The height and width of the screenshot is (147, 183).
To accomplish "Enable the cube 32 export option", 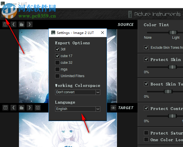I will [x=57, y=63].
